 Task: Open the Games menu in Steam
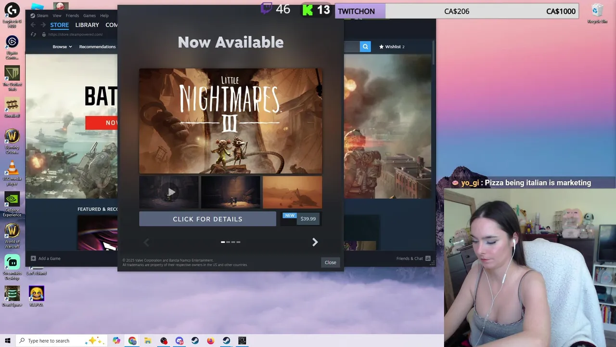pyautogui.click(x=90, y=15)
